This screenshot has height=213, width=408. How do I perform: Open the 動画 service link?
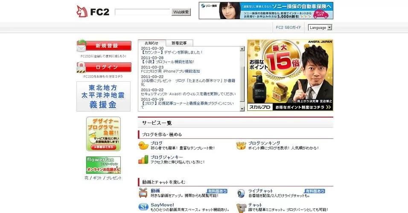(x=155, y=191)
